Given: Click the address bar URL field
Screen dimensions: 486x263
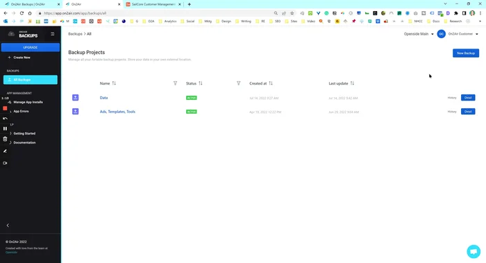Looking at the screenshot, I should [155, 13].
